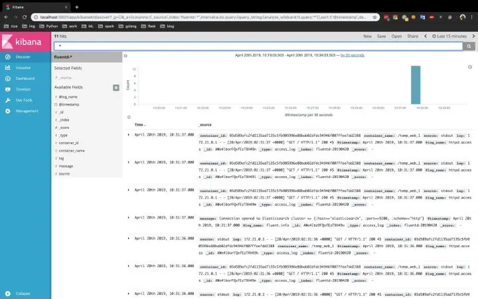Select the source field in Available Fields

pos(64,173)
